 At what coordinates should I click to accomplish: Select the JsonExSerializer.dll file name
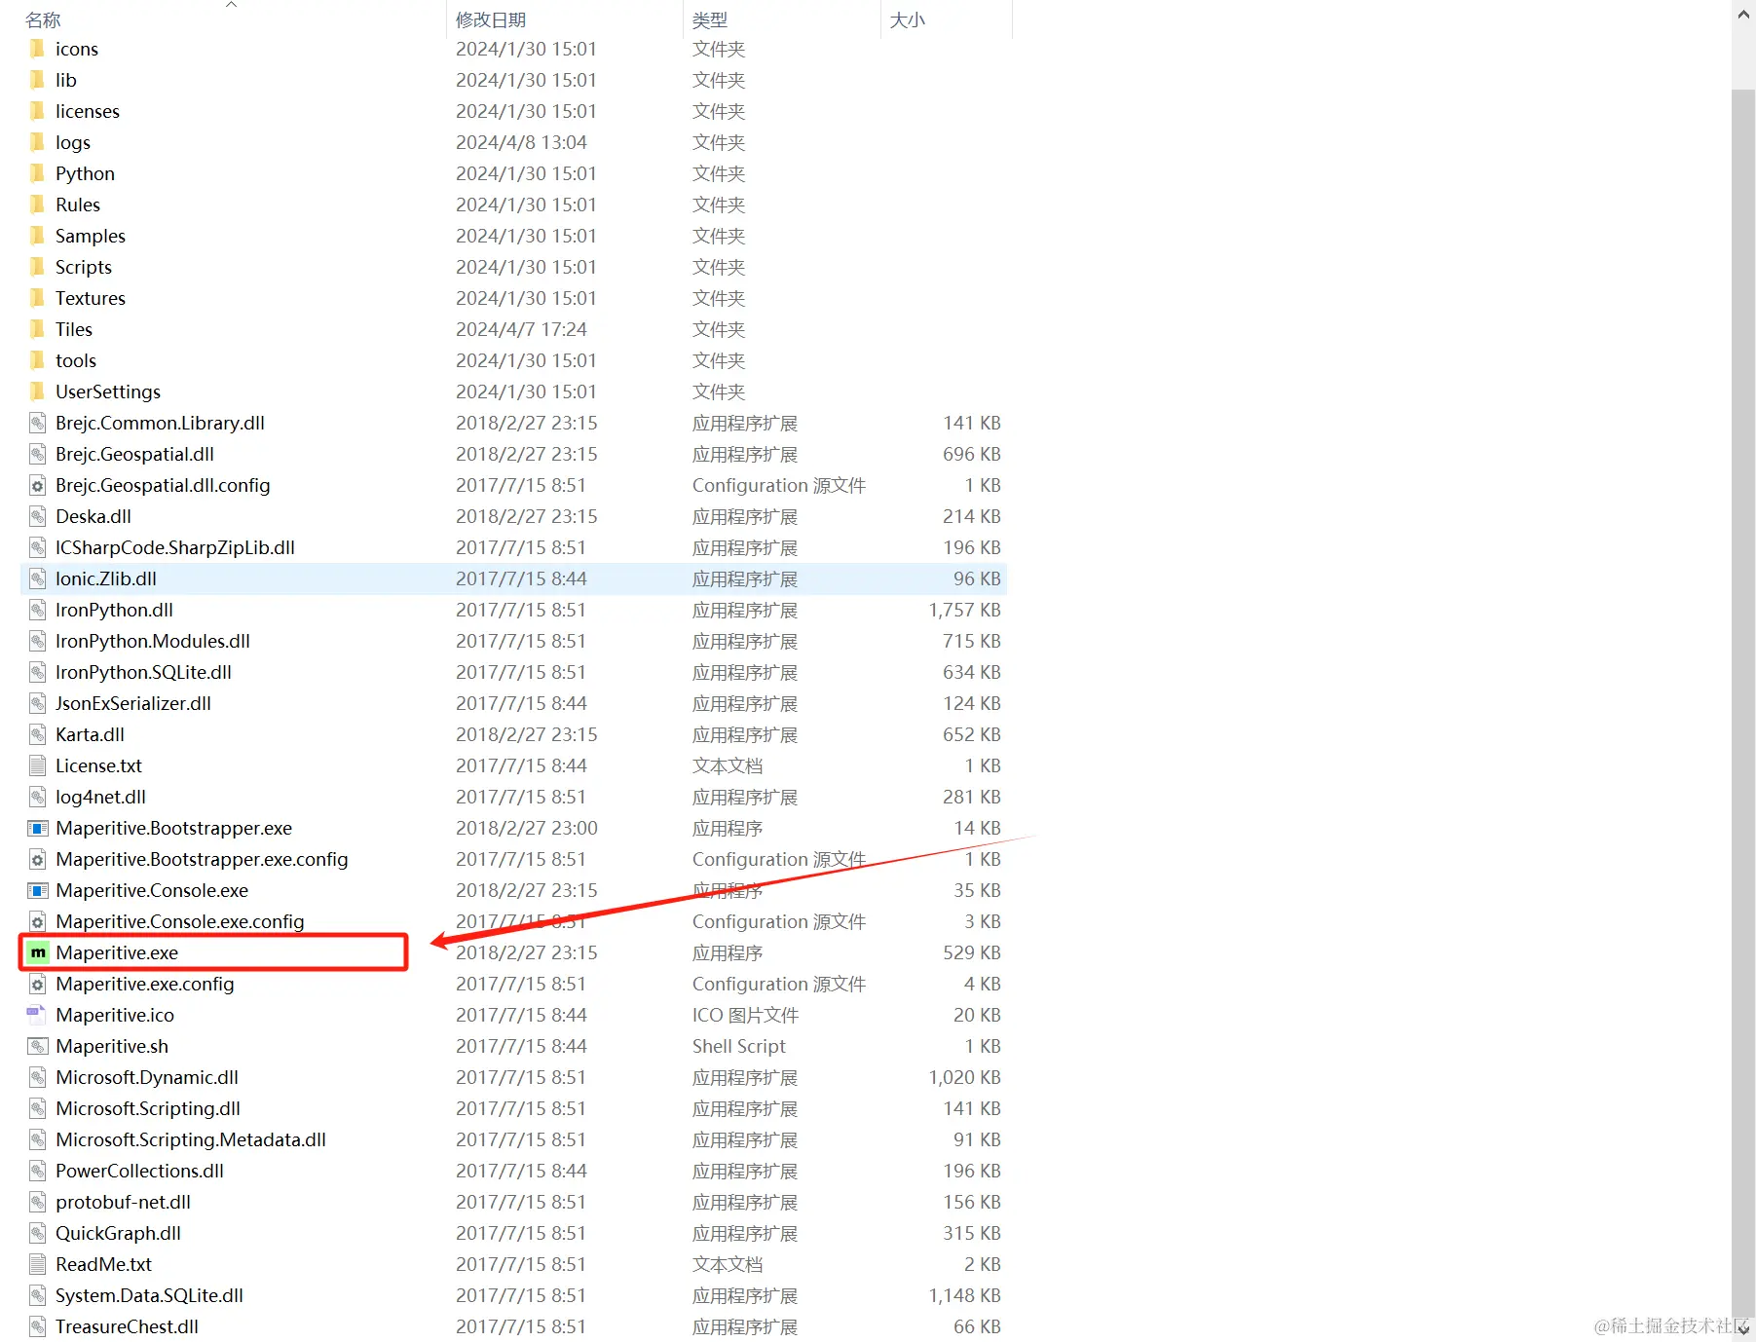coord(133,703)
